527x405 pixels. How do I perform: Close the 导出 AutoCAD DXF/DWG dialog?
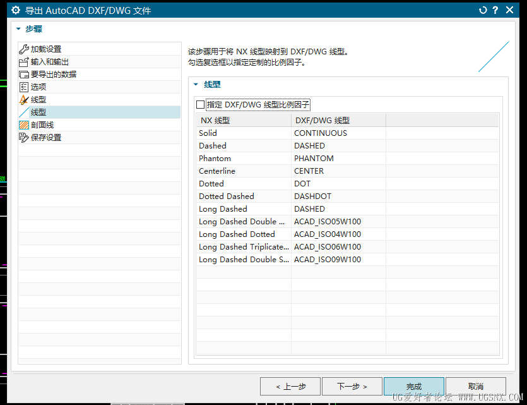(509, 10)
